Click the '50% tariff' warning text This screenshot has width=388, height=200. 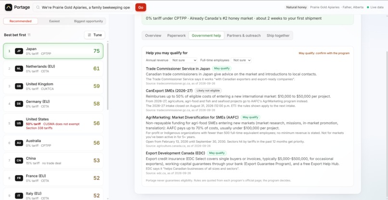(x=33, y=124)
